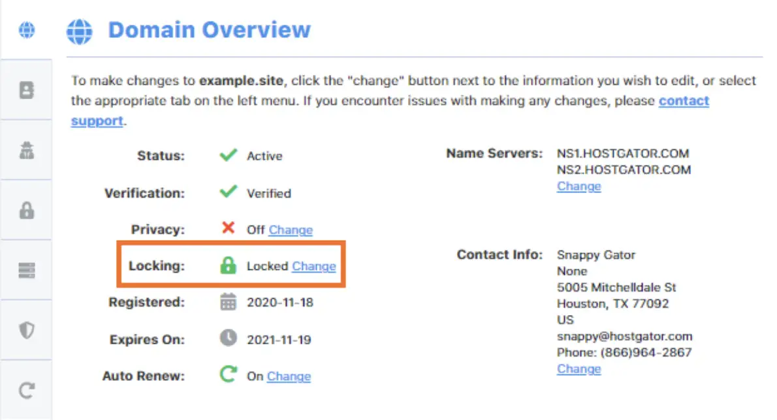Click the email snappy@hostgator.com
777x420 pixels.
624,337
